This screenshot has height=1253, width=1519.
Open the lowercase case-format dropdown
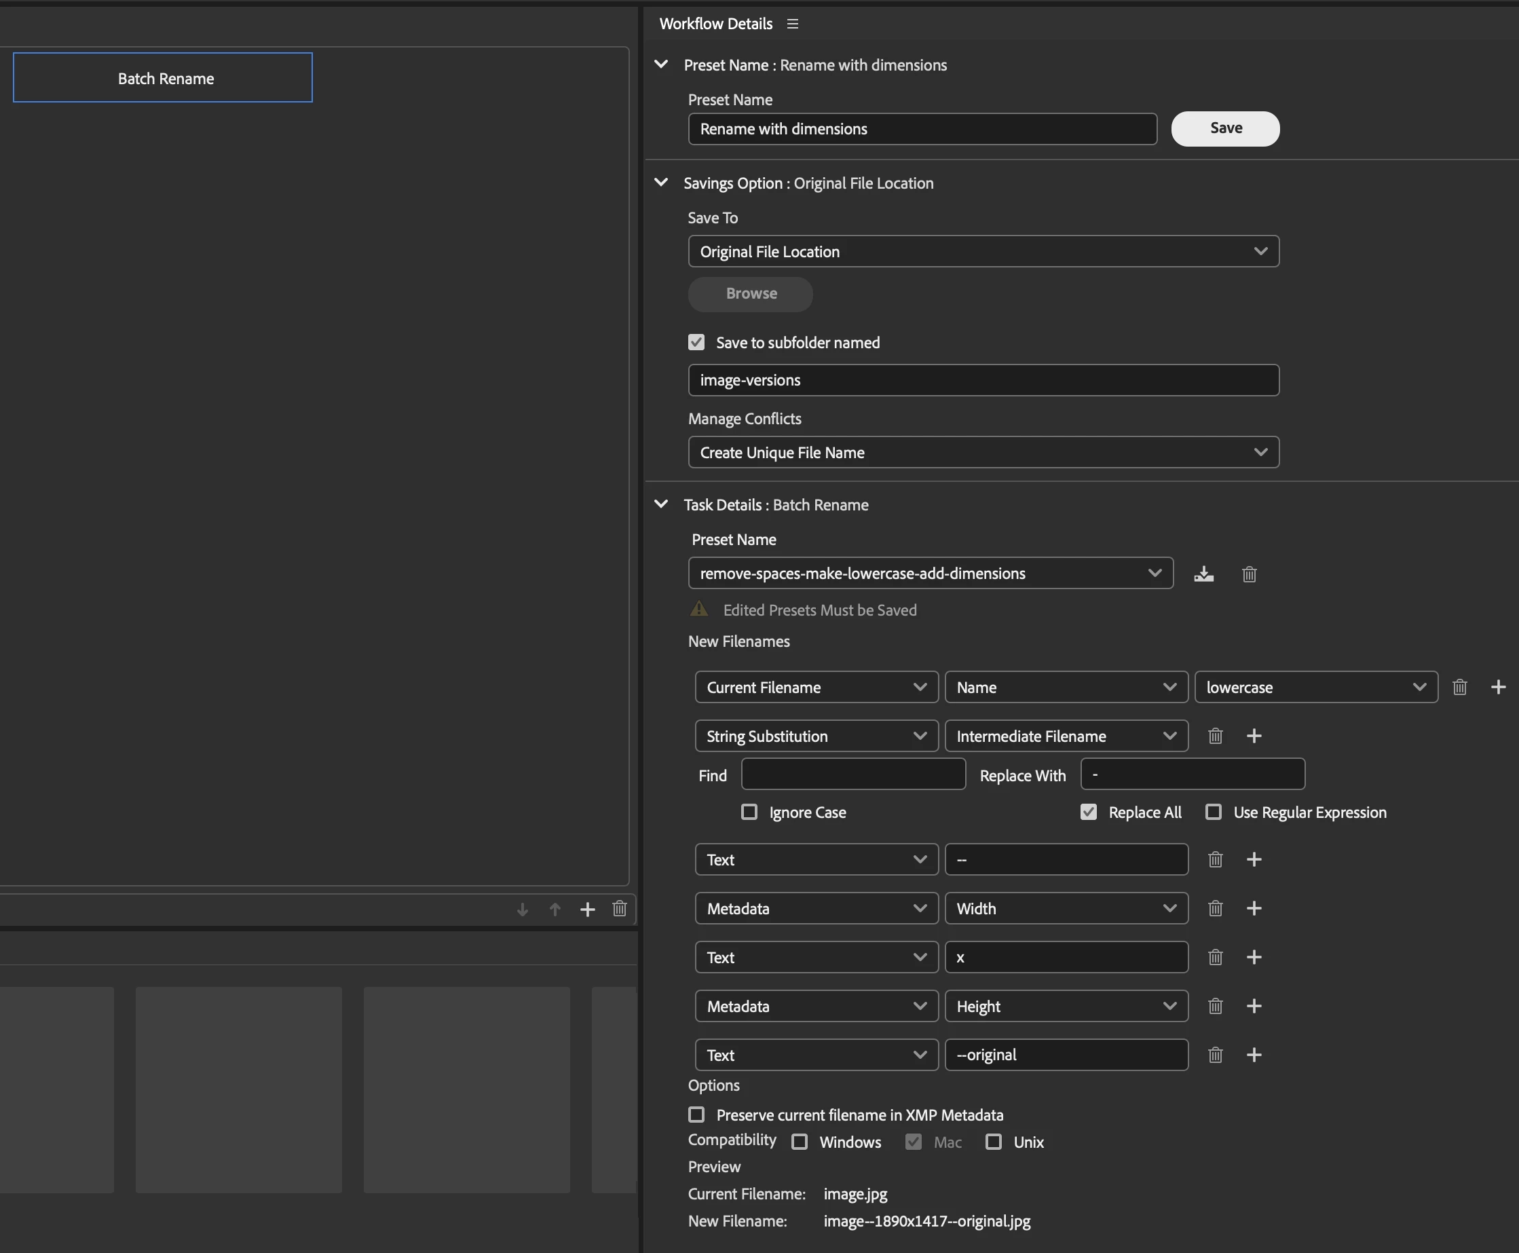1315,687
